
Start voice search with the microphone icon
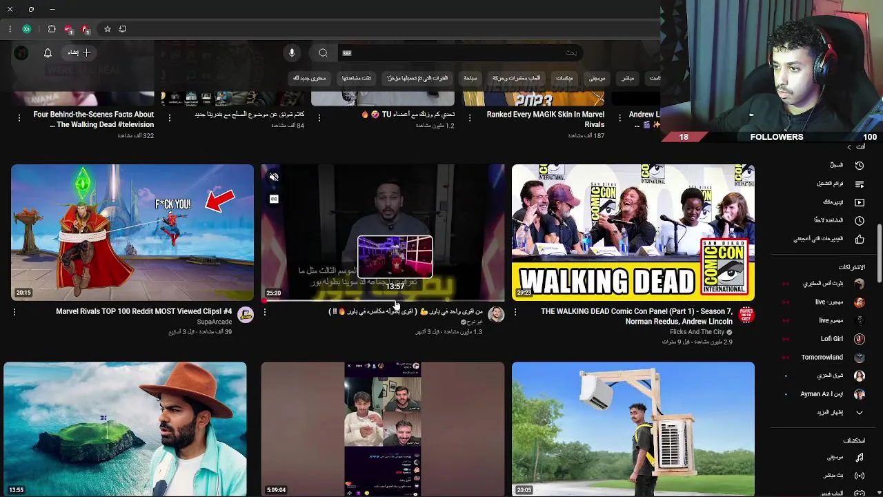tap(292, 53)
